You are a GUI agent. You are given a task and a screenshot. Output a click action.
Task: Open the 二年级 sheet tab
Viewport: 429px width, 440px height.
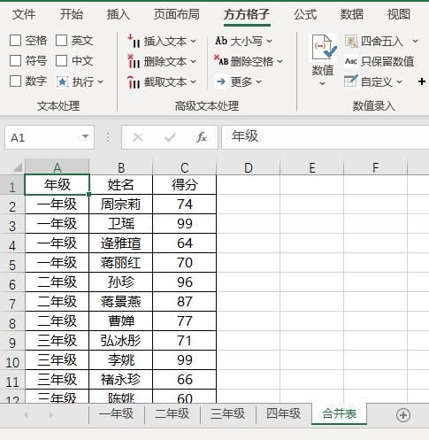tap(172, 413)
